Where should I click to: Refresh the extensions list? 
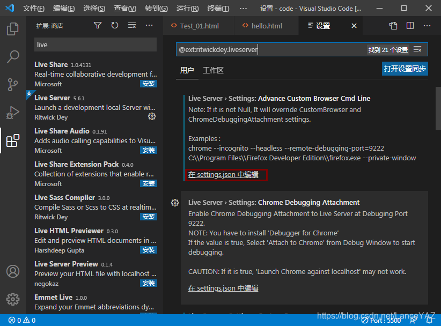(x=115, y=26)
